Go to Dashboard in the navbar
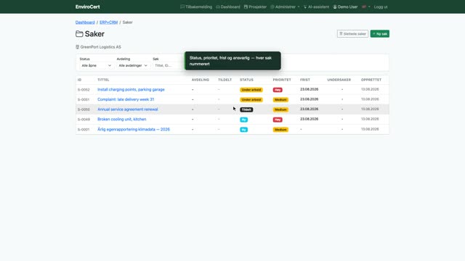Viewport: 465px width, 261px height. (227, 7)
